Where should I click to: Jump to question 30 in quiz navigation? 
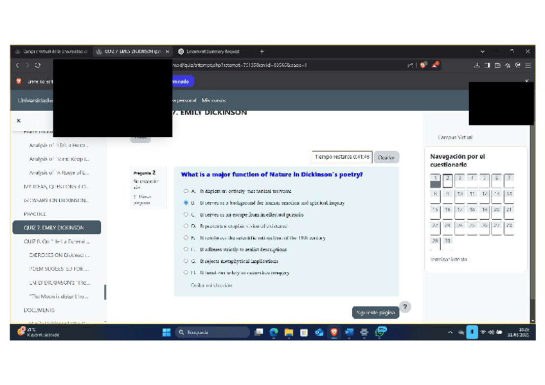[448, 243]
